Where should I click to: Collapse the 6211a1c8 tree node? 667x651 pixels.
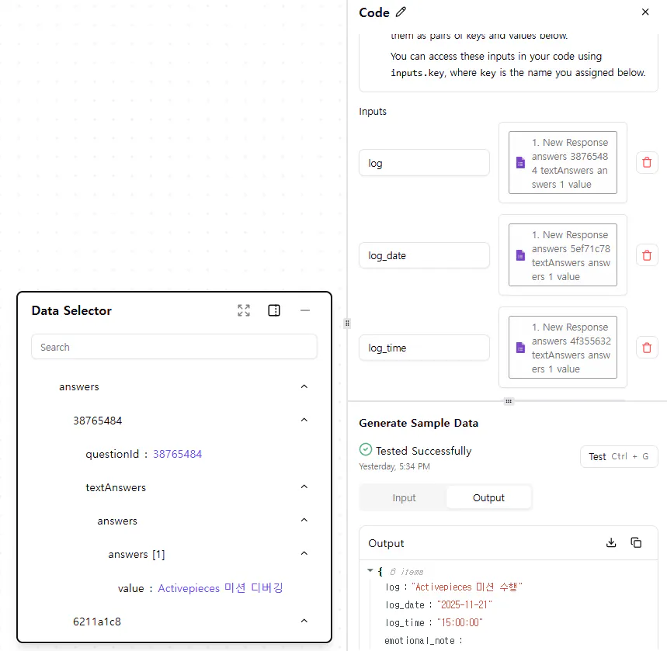[304, 621]
